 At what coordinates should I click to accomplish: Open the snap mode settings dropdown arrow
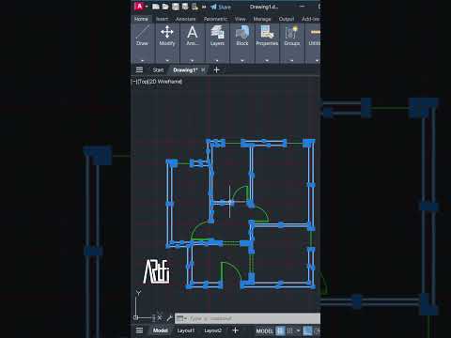[298, 330]
